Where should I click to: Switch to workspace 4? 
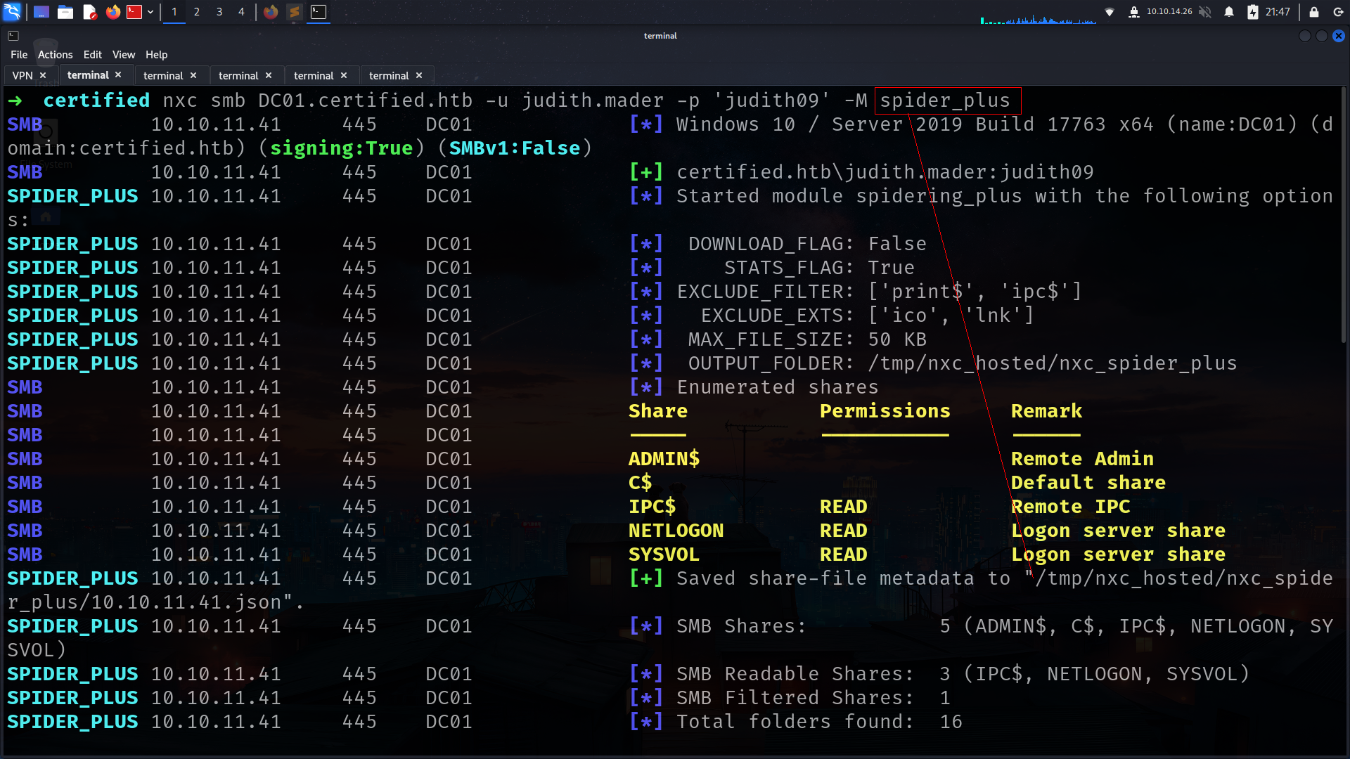pos(241,12)
